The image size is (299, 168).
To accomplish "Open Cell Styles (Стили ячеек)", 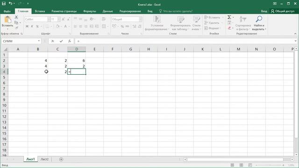I will coord(196,23).
